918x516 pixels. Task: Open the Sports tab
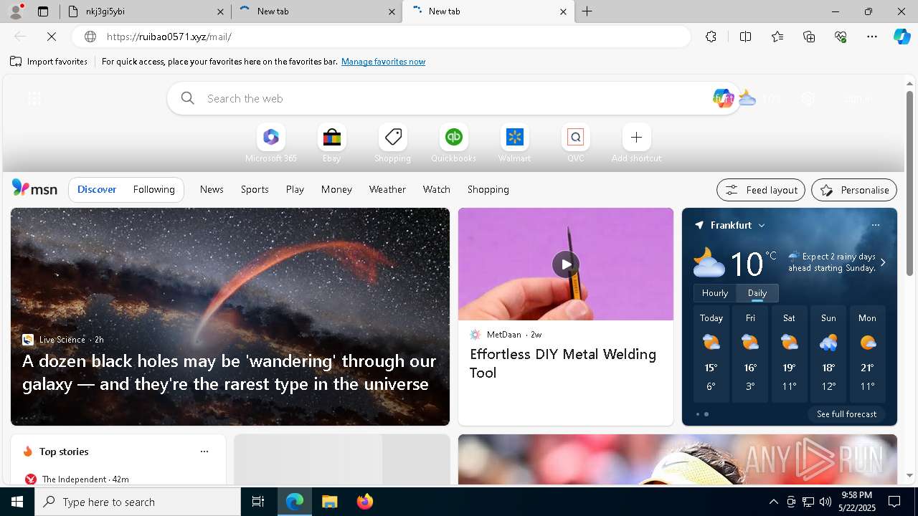pos(255,189)
